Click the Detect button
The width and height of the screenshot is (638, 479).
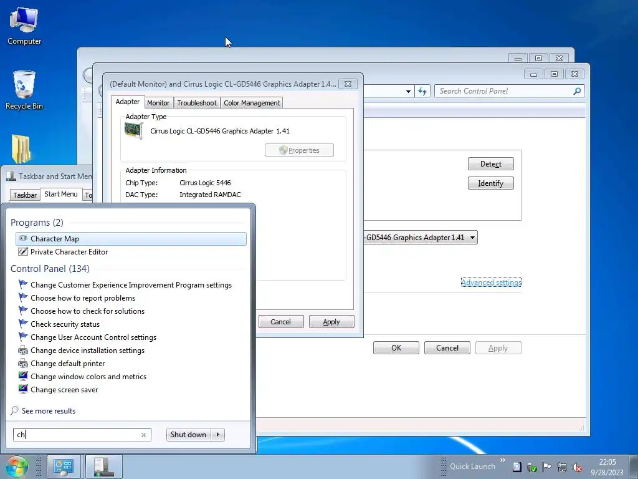point(491,164)
